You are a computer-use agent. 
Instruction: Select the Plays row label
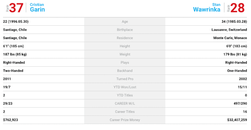(125, 63)
